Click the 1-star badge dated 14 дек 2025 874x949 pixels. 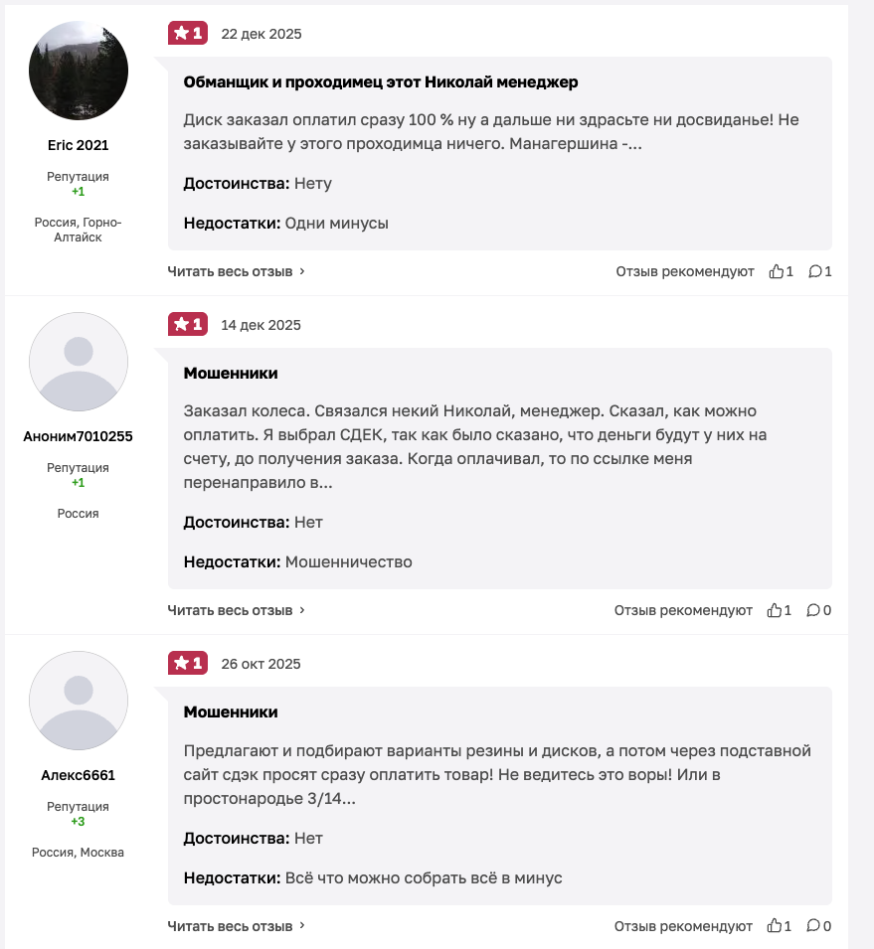tap(188, 324)
